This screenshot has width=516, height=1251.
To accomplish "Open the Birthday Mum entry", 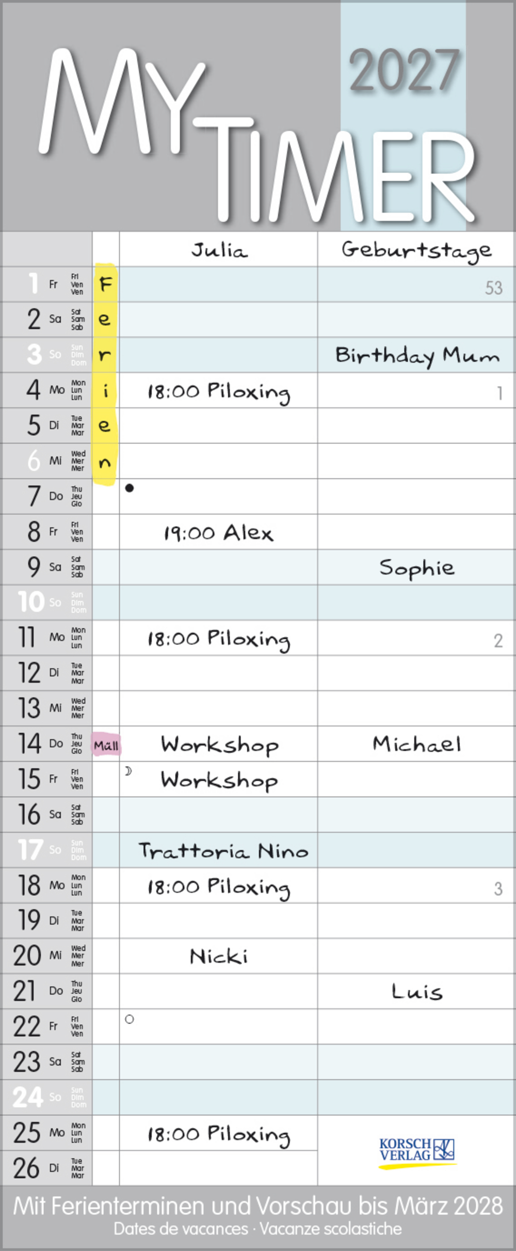I will pos(417,356).
